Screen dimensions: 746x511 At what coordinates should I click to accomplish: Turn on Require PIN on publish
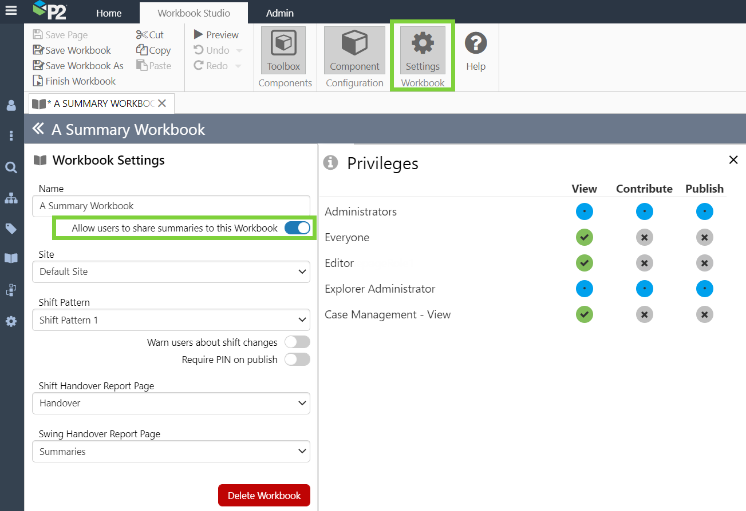click(297, 360)
